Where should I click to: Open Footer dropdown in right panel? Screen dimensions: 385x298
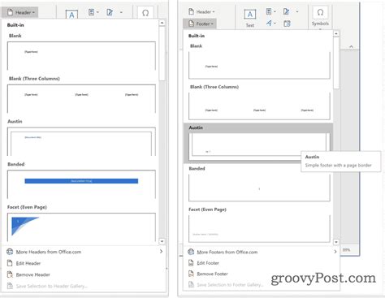click(x=200, y=24)
